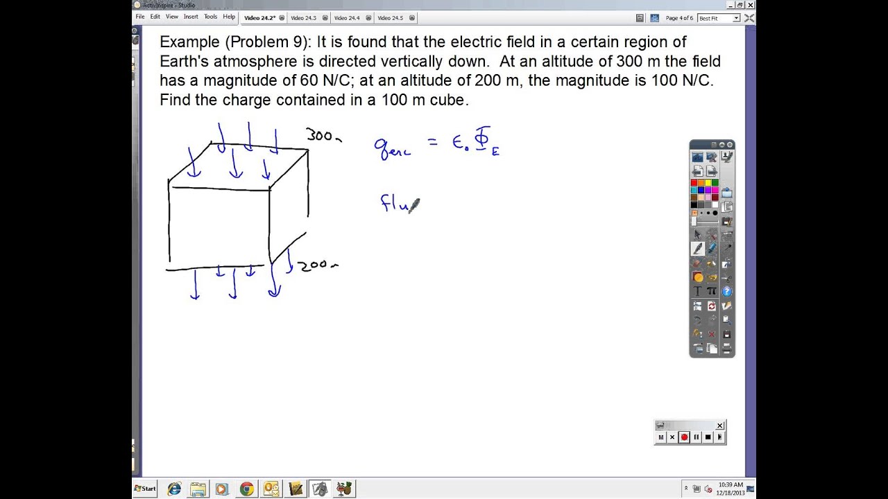
Task: Click the Redo arrow in toolbox
Action: (711, 320)
